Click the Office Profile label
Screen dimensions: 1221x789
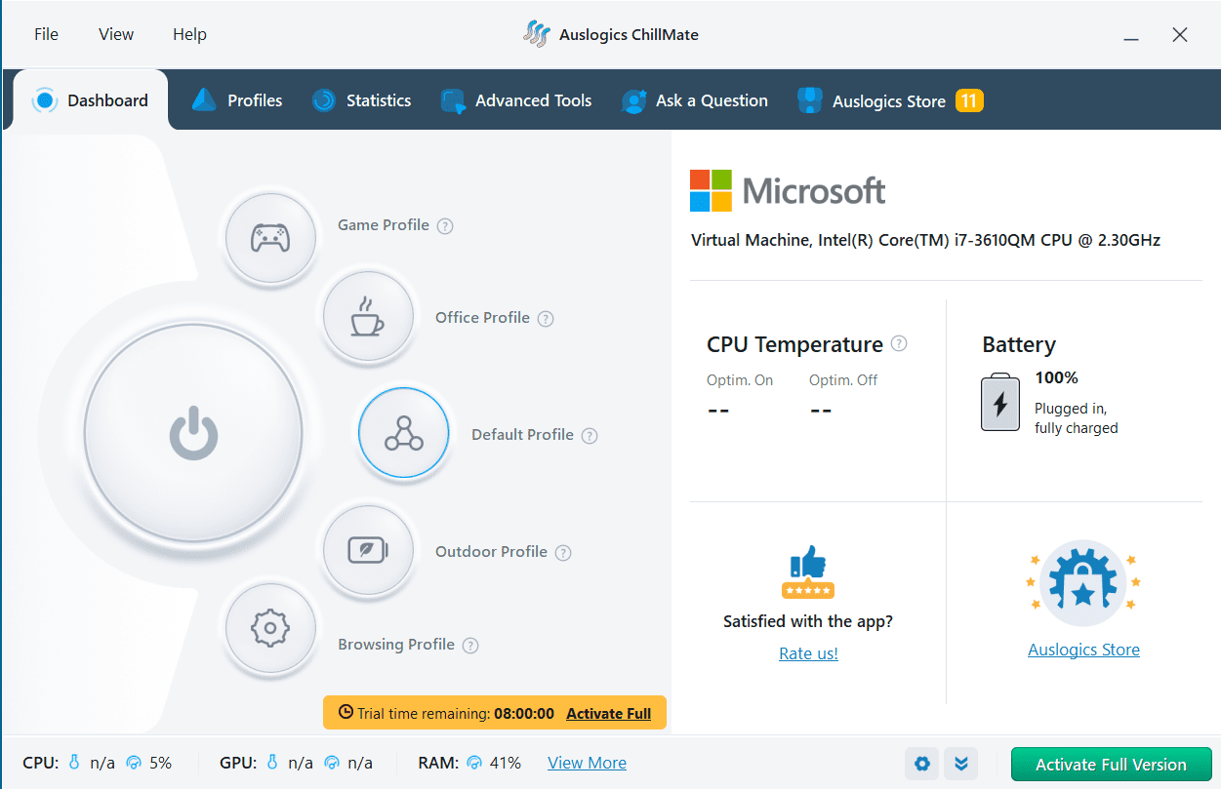point(482,318)
